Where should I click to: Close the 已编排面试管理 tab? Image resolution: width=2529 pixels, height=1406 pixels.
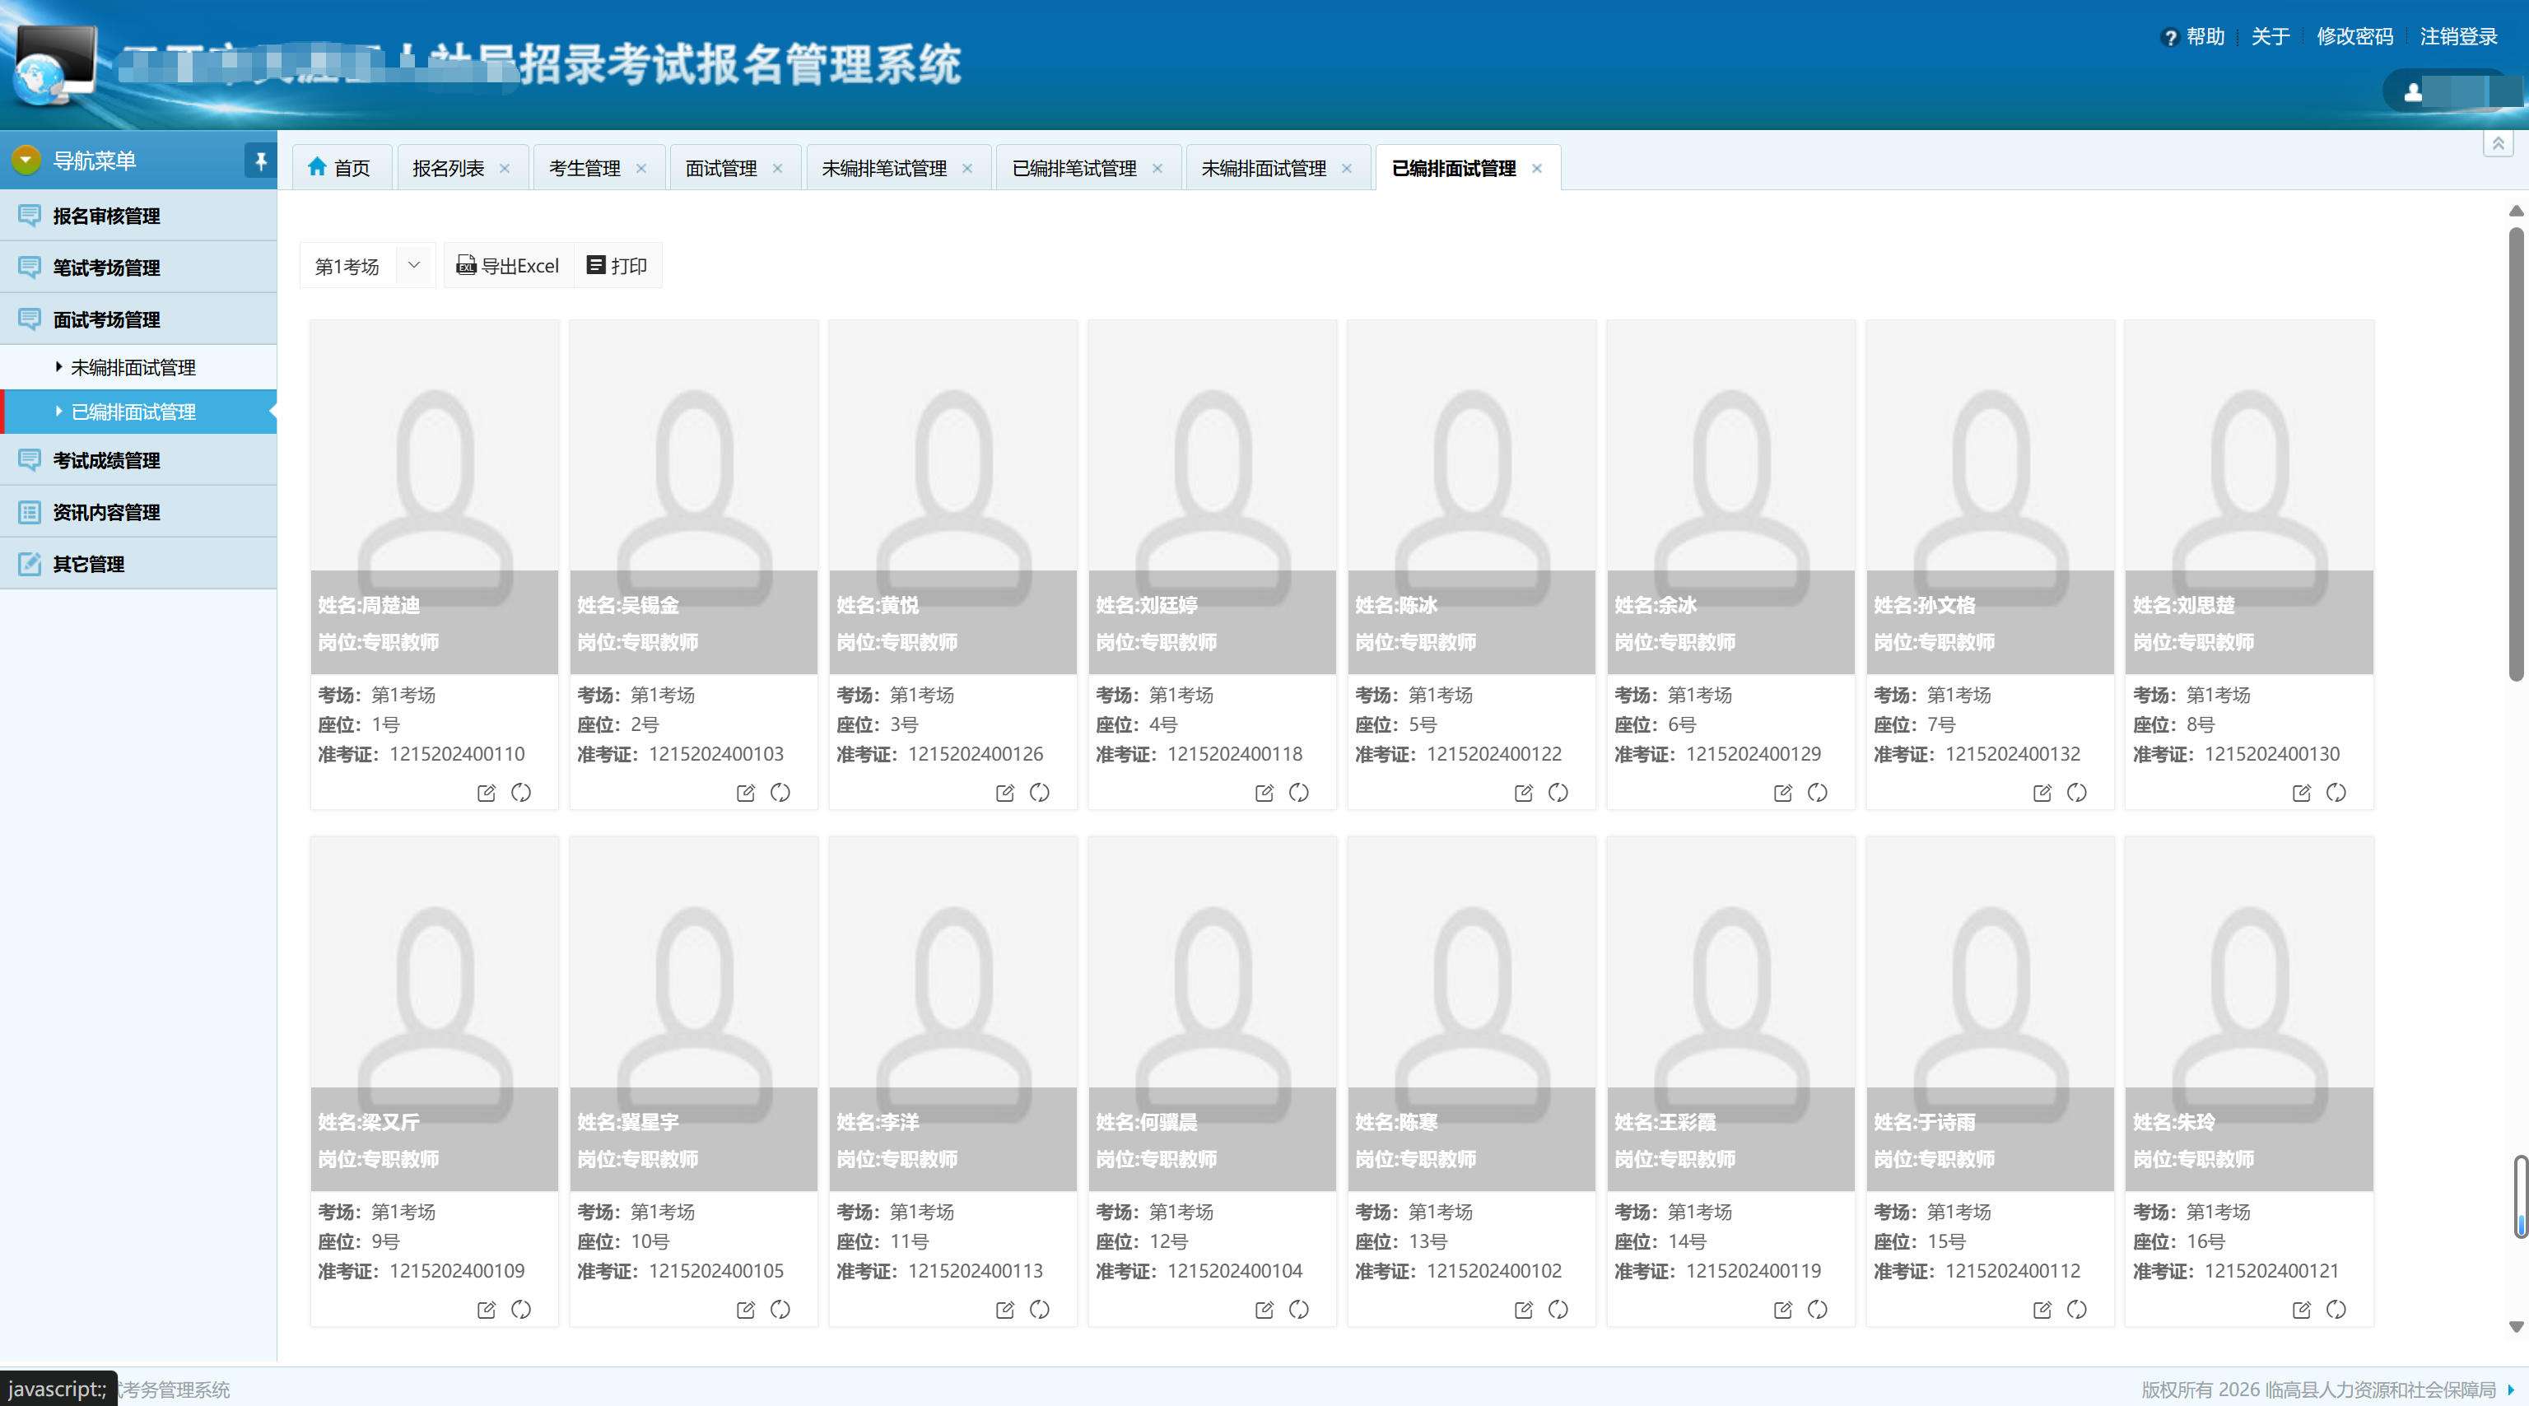point(1538,169)
